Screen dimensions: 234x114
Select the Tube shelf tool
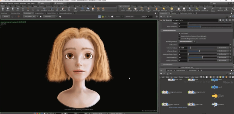(x=13, y=9)
